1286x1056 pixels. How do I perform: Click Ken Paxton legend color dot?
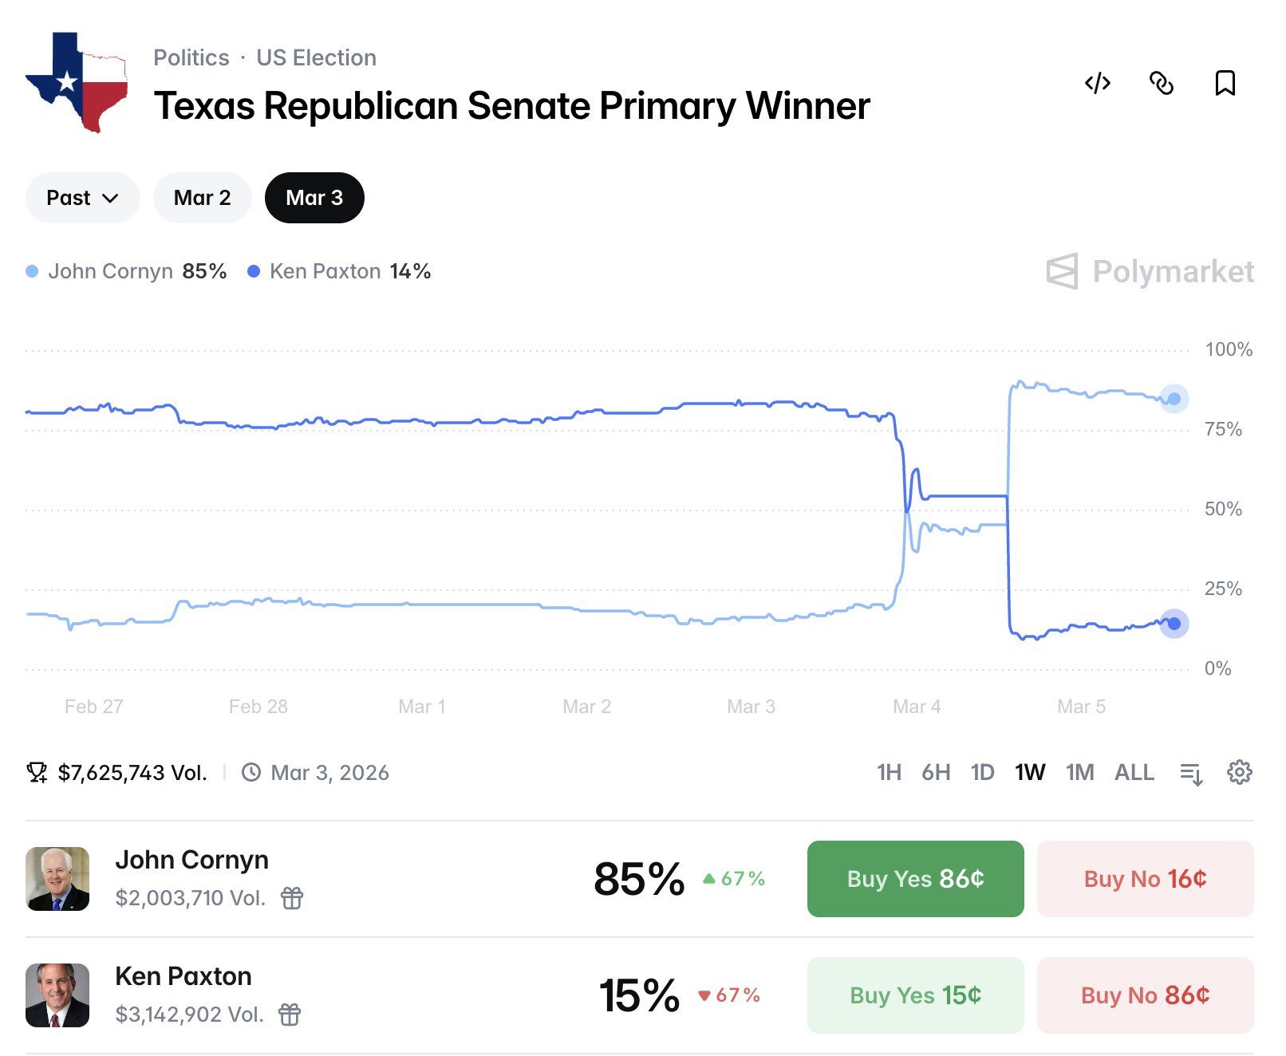coord(254,272)
